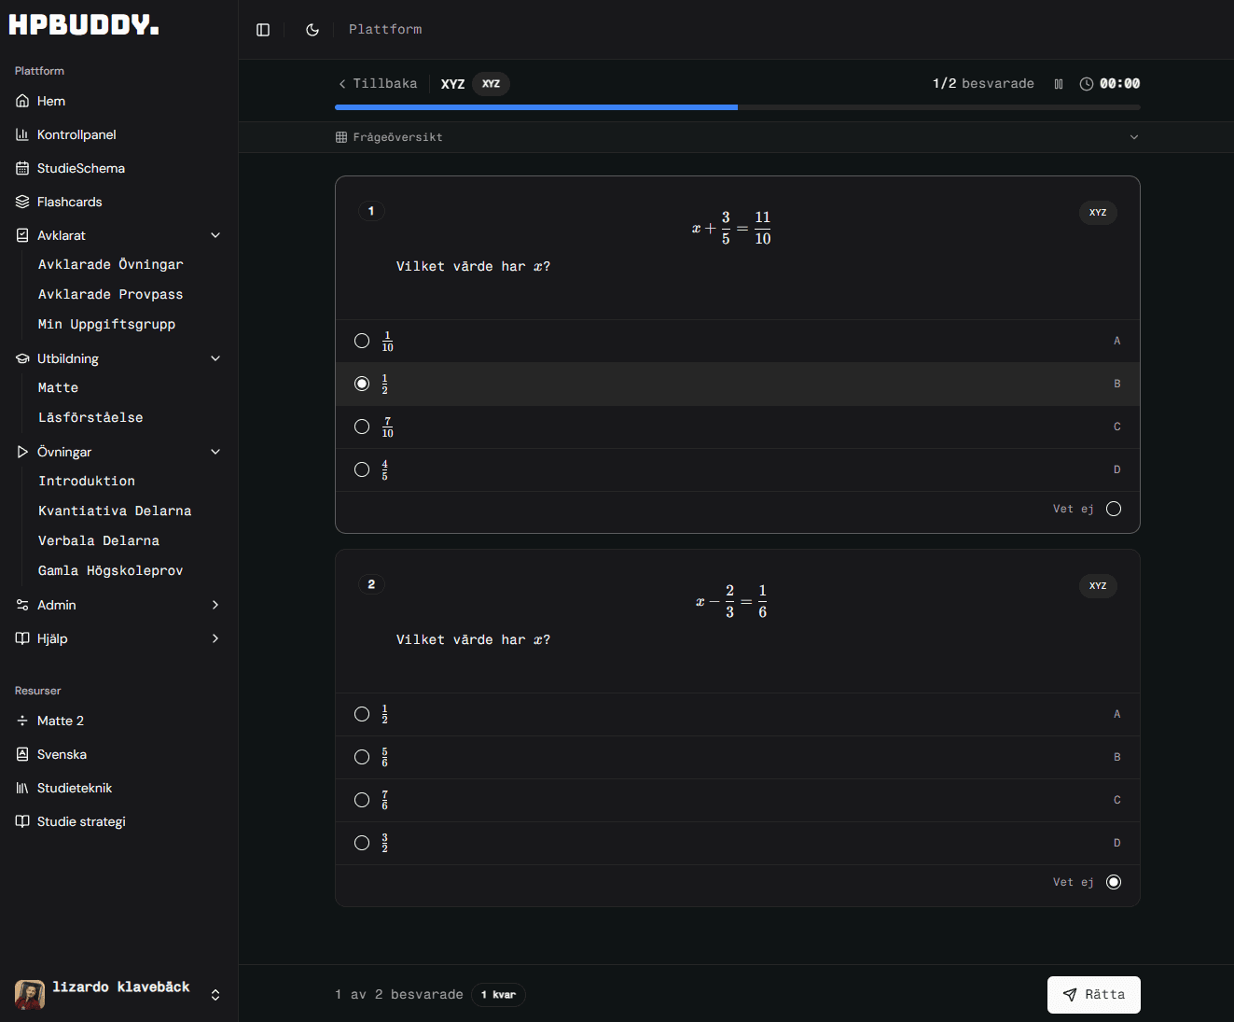Click the Rätta button

pyautogui.click(x=1093, y=994)
